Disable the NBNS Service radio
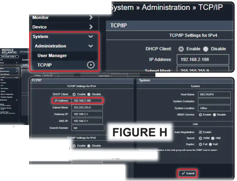The height and width of the screenshot is (181, 237). click(214, 115)
